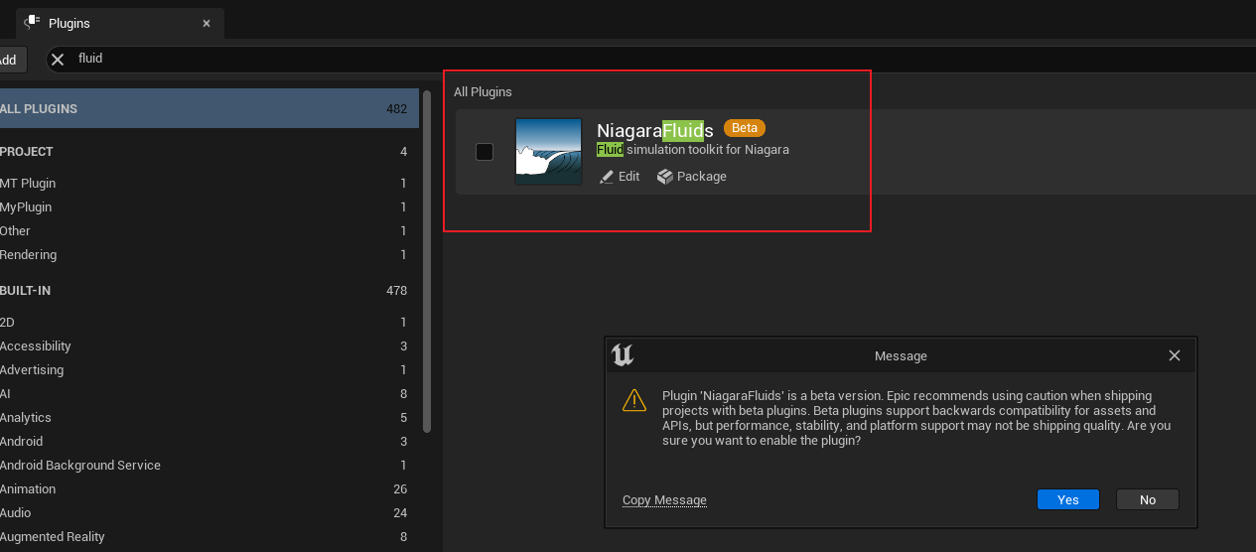Click the category list vertical scrollbar
Viewport: 1256px width, 552px height.
point(427,258)
